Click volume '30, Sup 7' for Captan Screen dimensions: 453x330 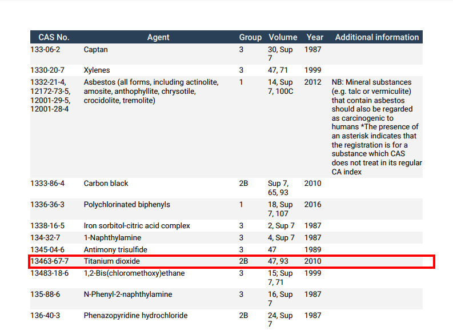[x=280, y=54]
